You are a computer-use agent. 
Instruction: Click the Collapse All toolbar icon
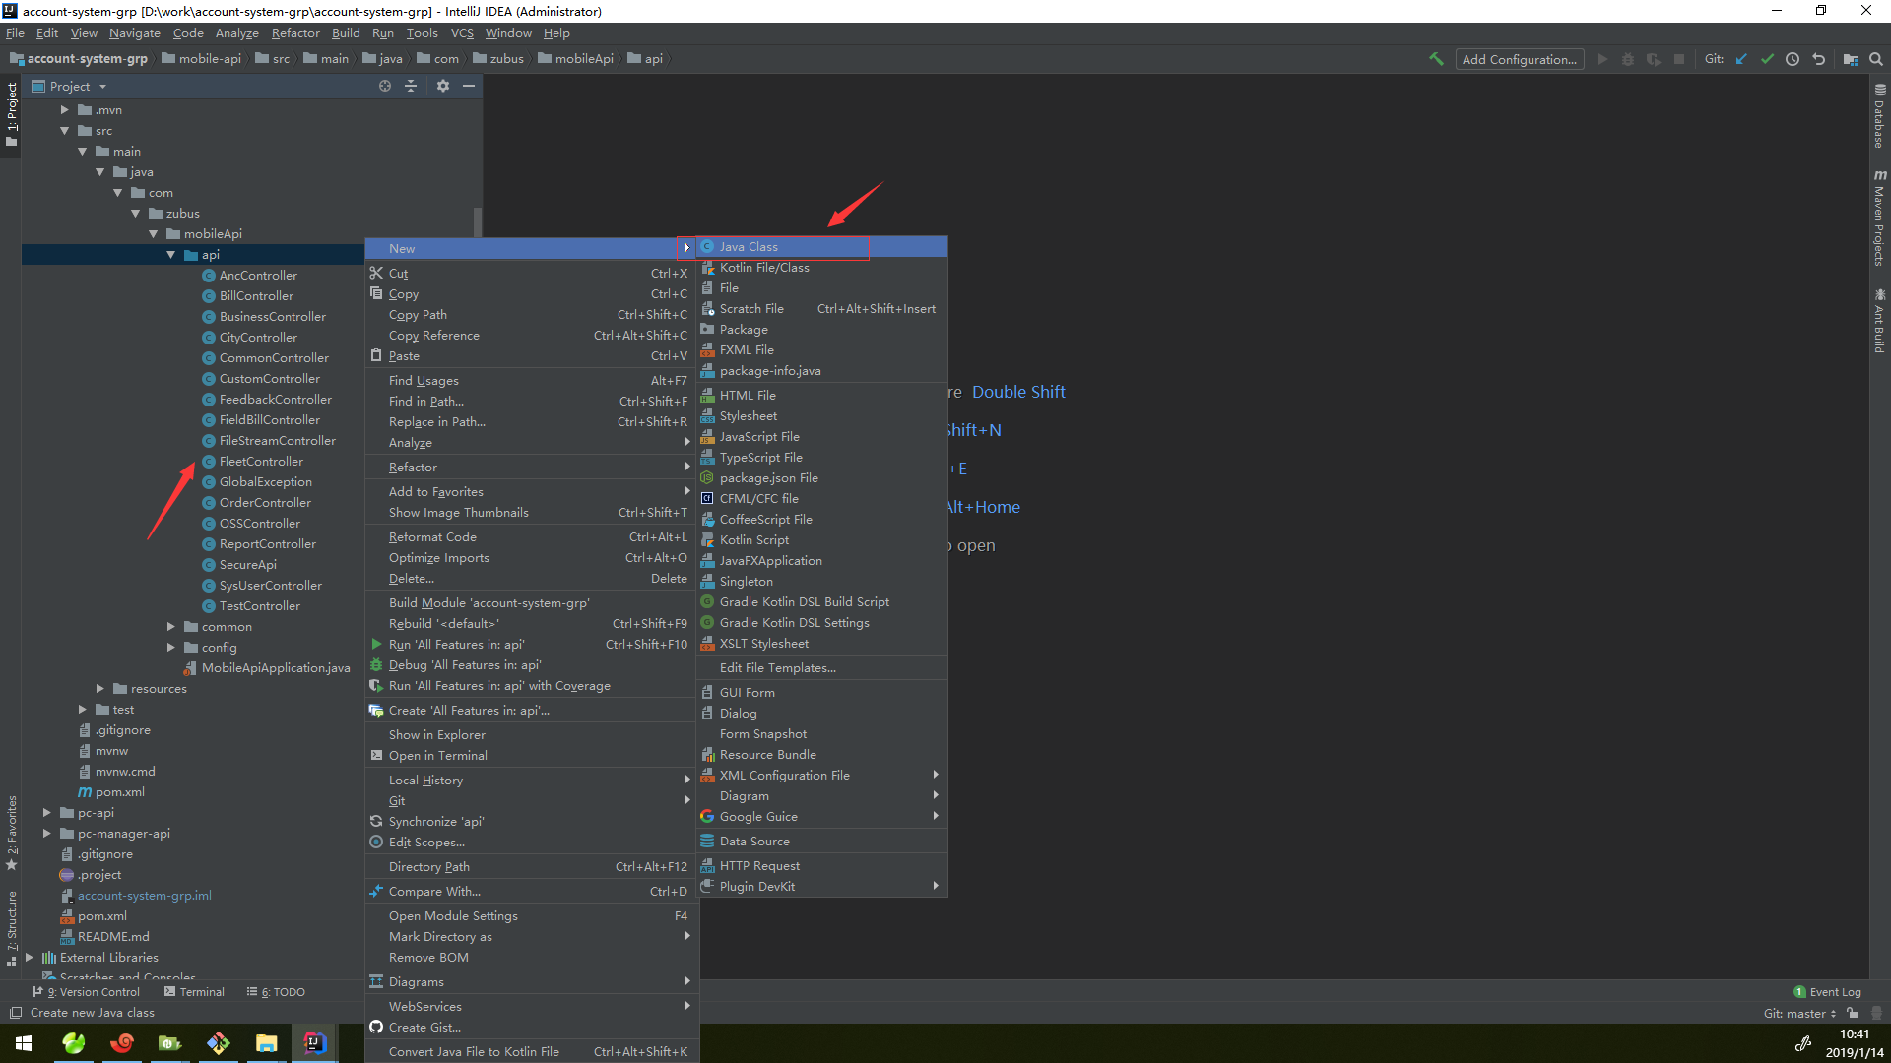pos(412,85)
